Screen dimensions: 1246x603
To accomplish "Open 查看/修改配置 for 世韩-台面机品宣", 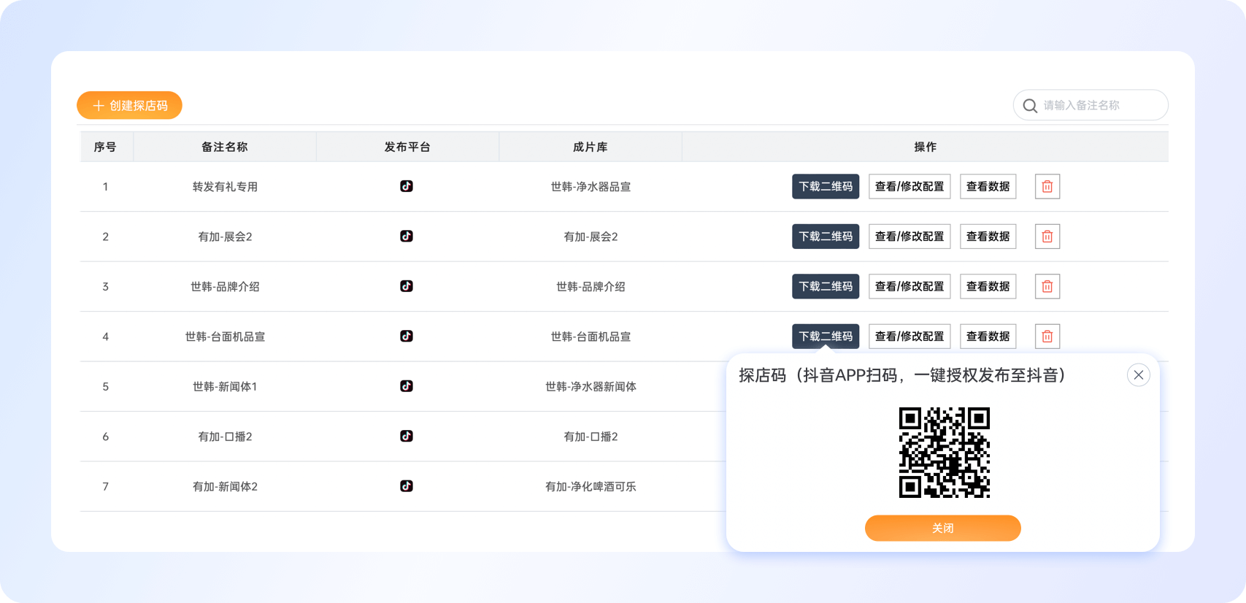I will (909, 337).
